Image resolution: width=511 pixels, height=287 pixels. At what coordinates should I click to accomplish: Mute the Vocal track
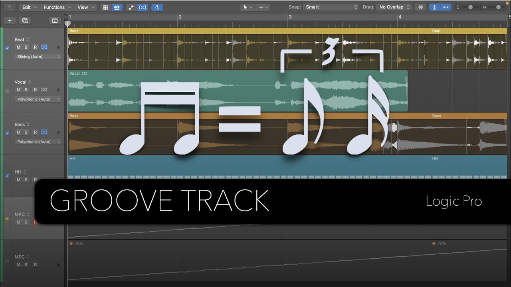[18, 90]
